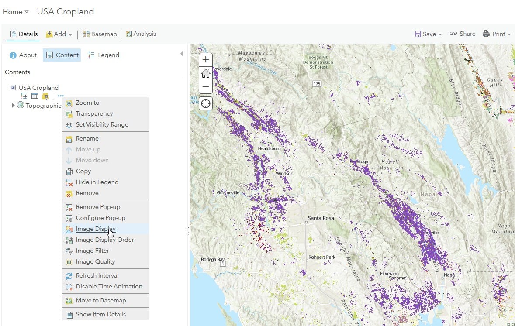Open the Analysis tools
515x326 pixels.
[x=141, y=34]
